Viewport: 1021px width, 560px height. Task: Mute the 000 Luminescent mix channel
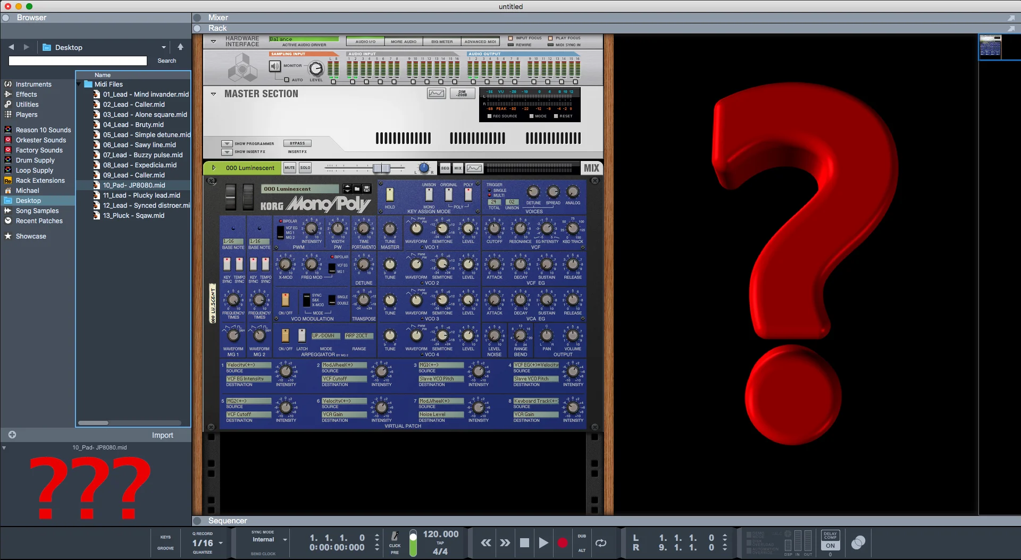pos(289,168)
